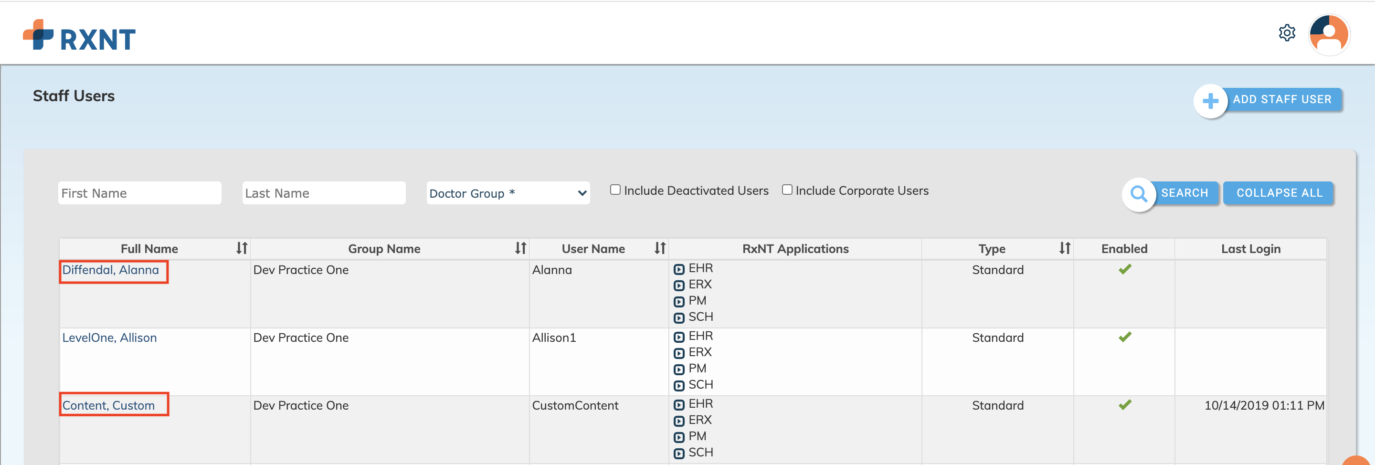
Task: Expand SCH for user Allison1
Action: (x=678, y=386)
